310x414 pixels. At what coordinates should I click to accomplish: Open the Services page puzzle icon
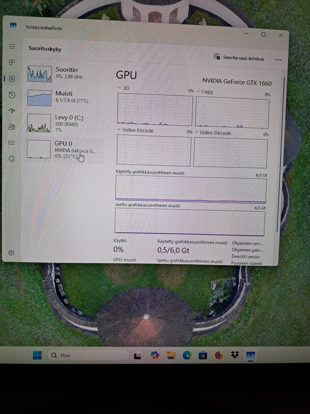click(12, 158)
